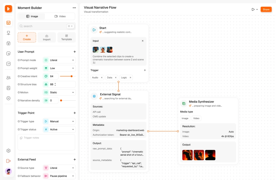276x180 pixels.
Task: Click the Import button
Action: (x=47, y=37)
